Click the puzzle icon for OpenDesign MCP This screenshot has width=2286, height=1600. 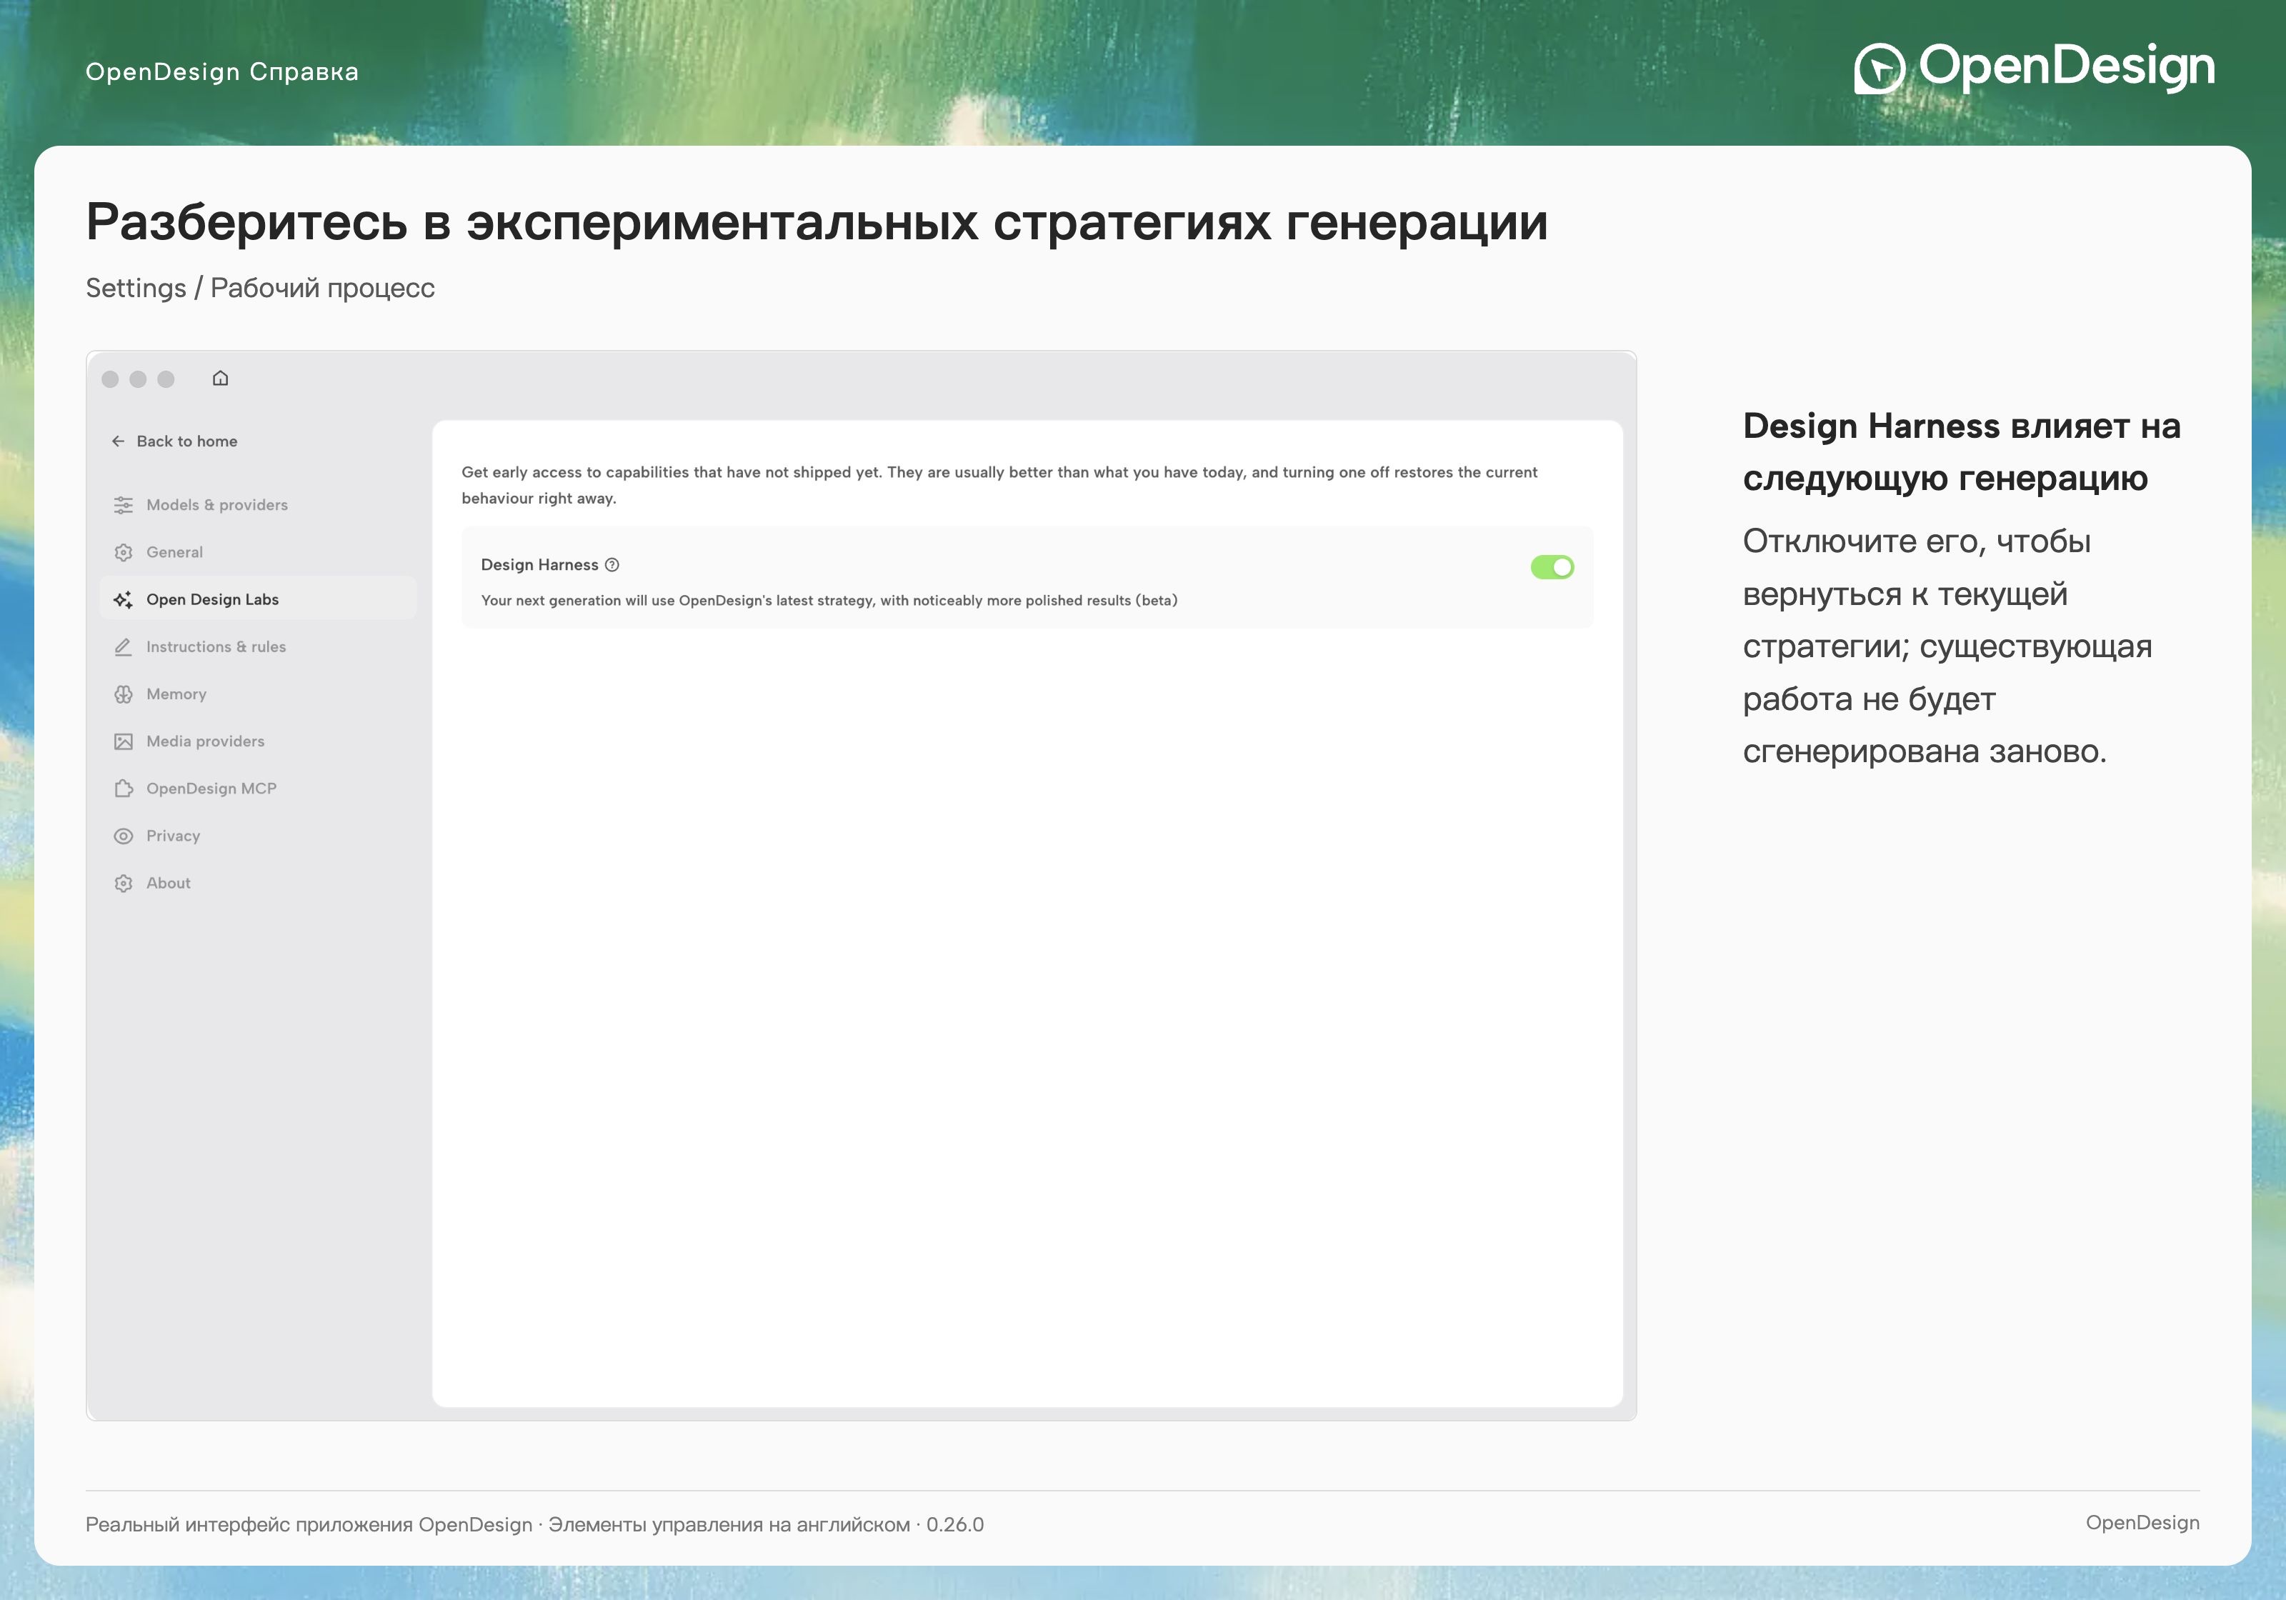(124, 789)
